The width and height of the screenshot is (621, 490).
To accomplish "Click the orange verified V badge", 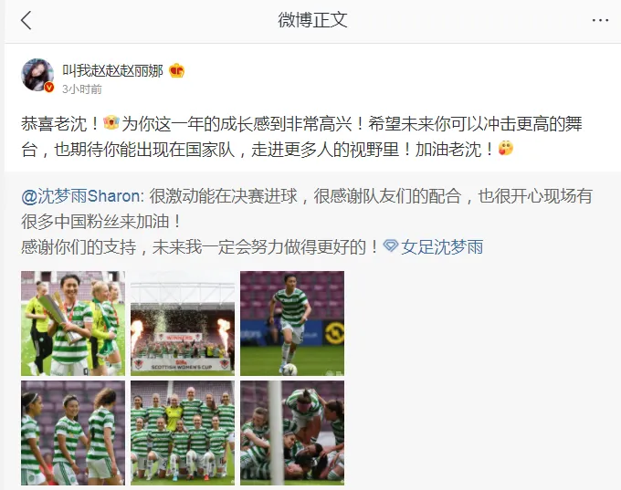I will [49, 87].
